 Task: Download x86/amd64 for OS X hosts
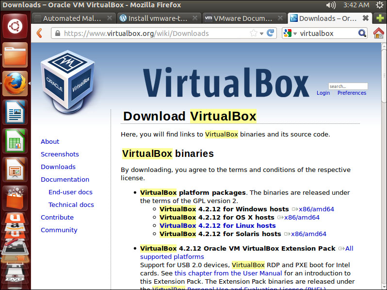coord(302,218)
